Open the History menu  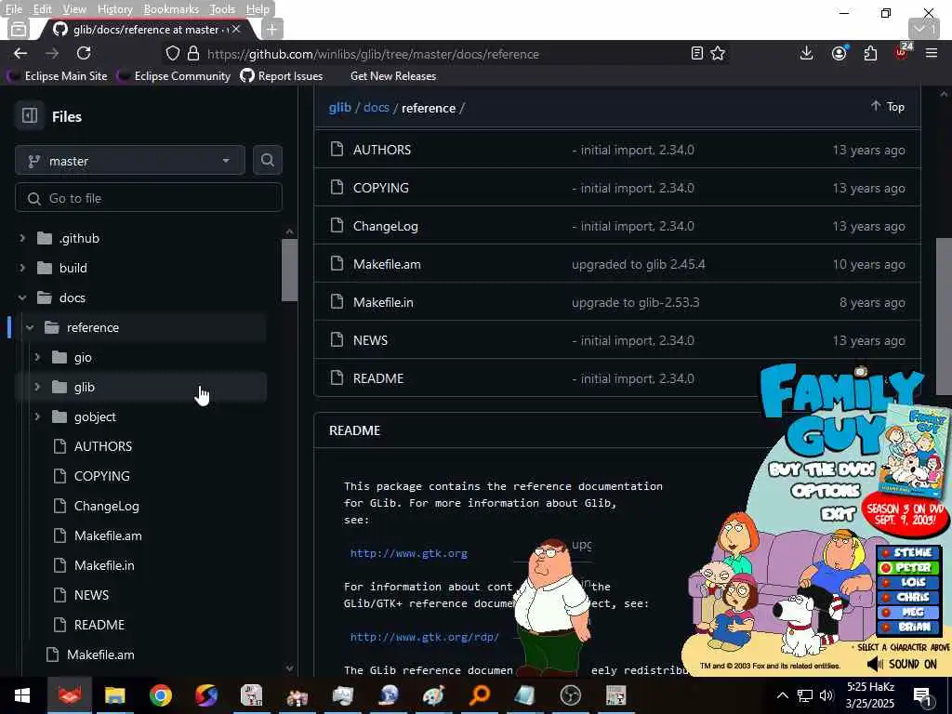pyautogui.click(x=114, y=9)
